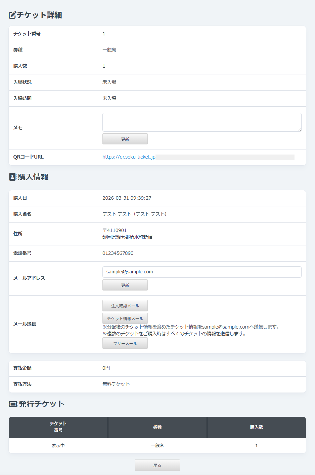Image resolution: width=315 pixels, height=475 pixels.
Task: Click the purchase date 2026-03-31 09:39:27
Action: (127, 198)
